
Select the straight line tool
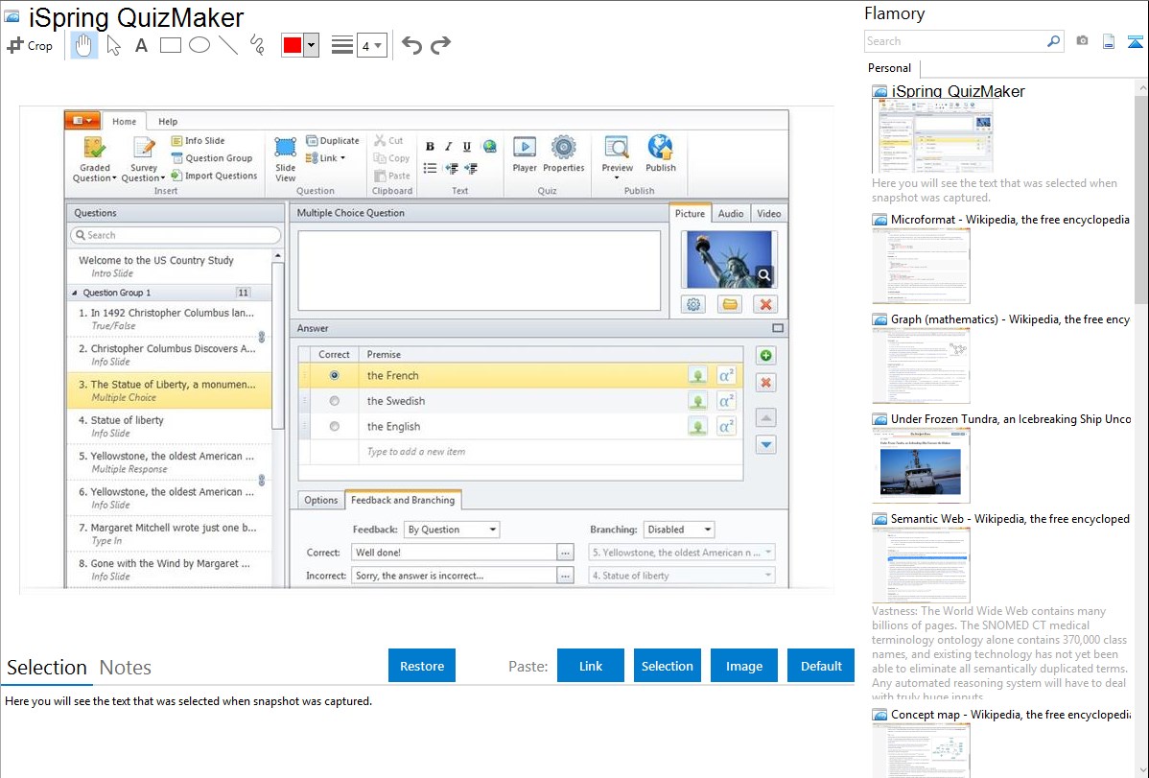point(228,45)
